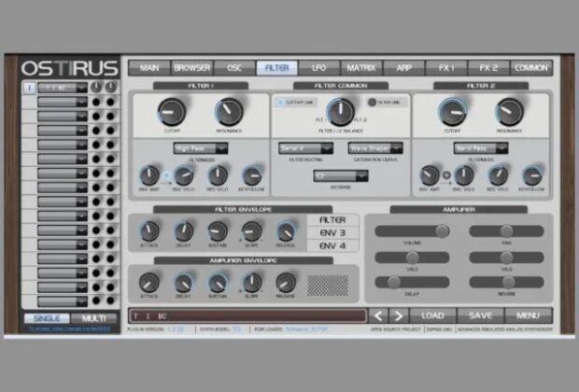Click Filter 1 Resonance knob

[230, 112]
